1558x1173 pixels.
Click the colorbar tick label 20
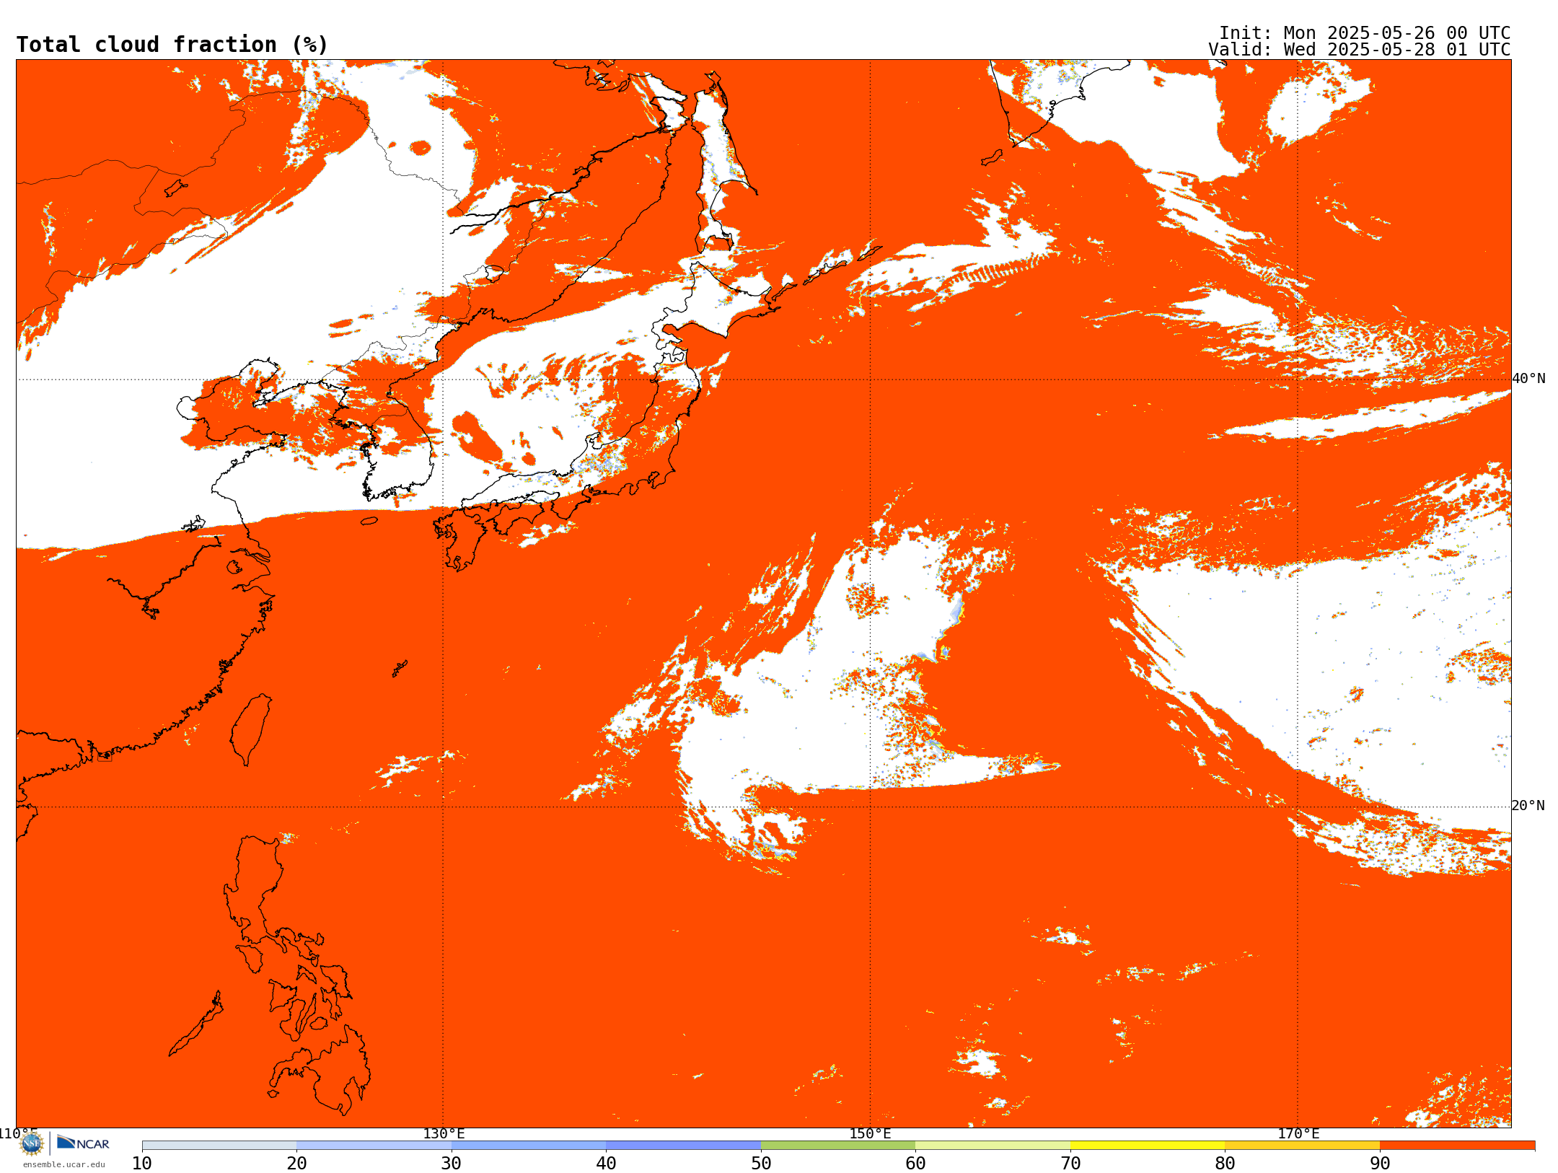pos(296,1164)
